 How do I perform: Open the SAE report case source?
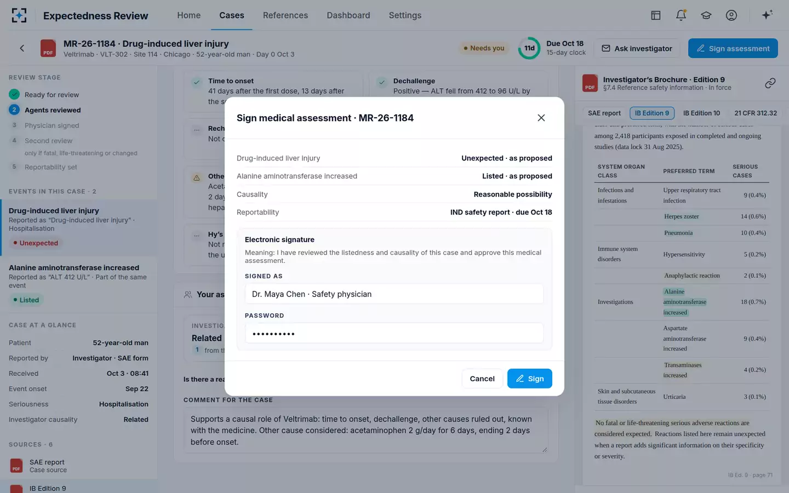coord(79,466)
